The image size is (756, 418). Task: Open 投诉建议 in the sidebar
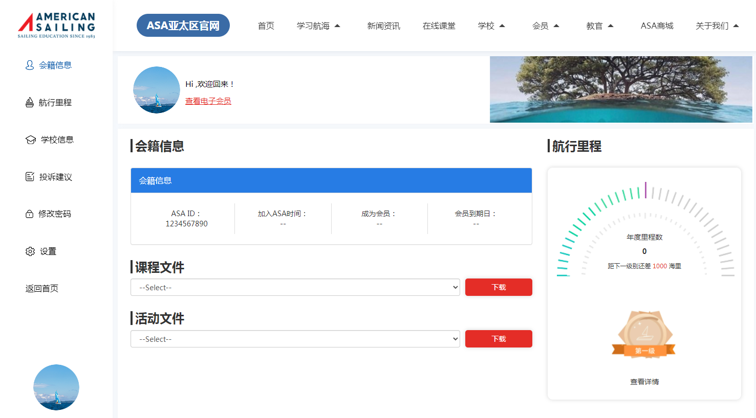[x=56, y=177]
